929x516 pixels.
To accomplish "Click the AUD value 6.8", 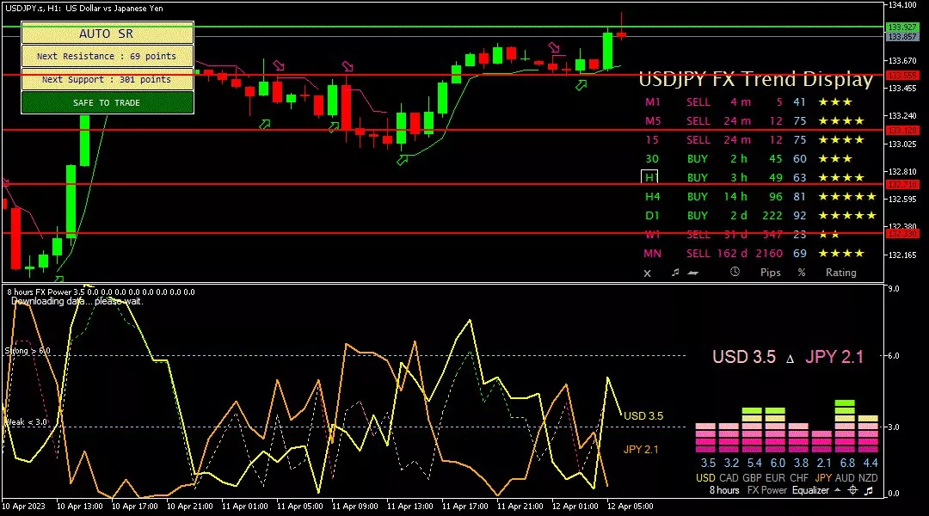I will pos(847,464).
